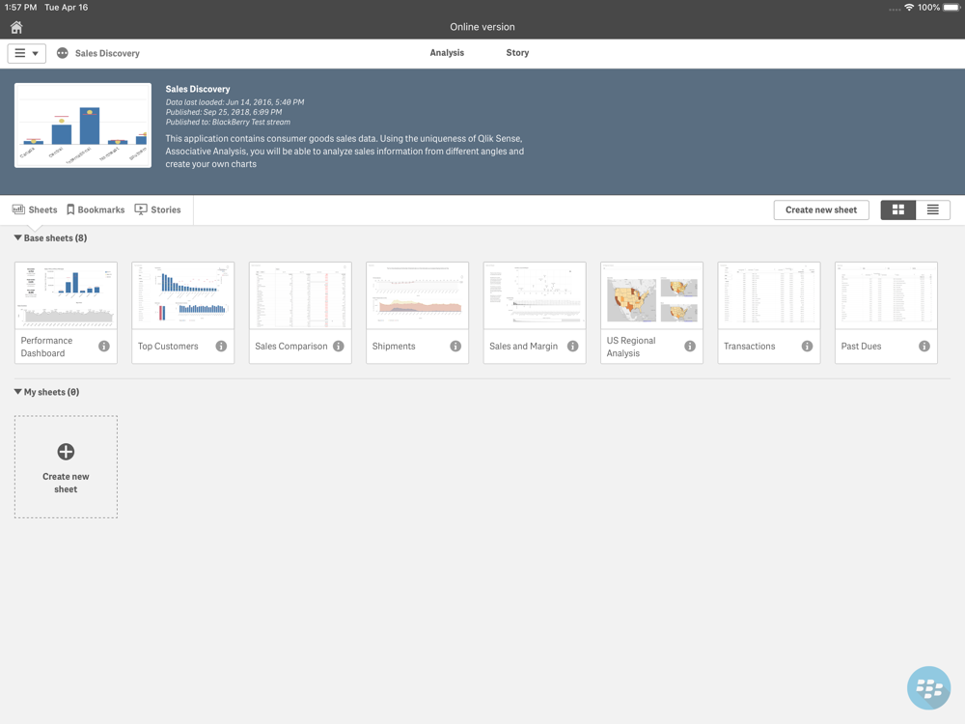Screen dimensions: 965x724
Task: Open the Stories section tab
Action: pyautogui.click(x=157, y=209)
